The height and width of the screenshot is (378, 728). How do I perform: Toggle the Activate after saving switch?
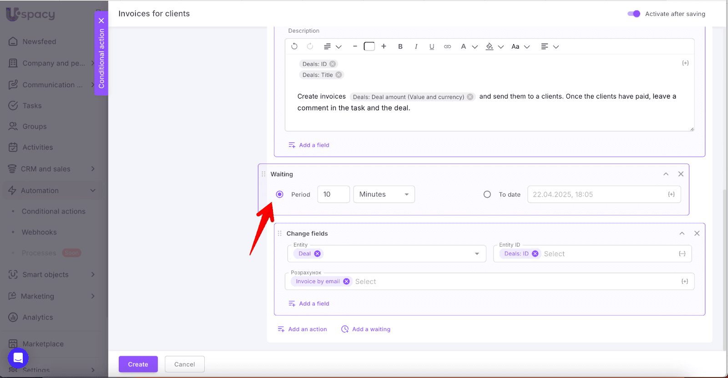click(634, 14)
